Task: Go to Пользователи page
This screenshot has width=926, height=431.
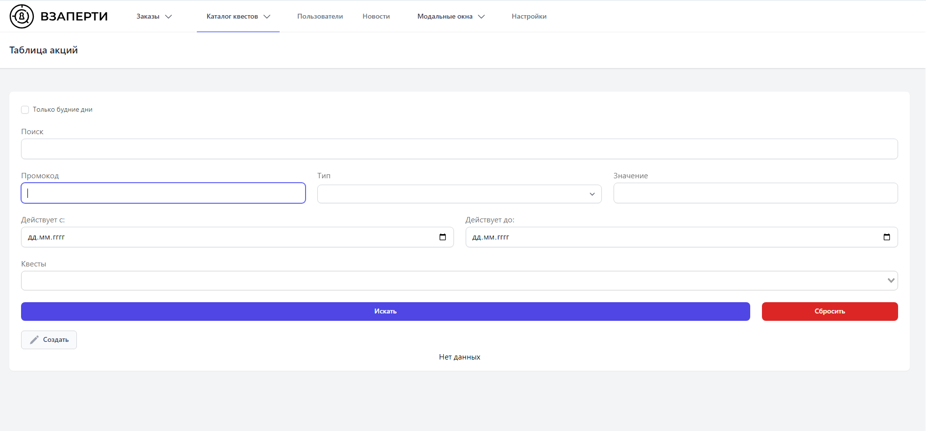Action: click(320, 17)
